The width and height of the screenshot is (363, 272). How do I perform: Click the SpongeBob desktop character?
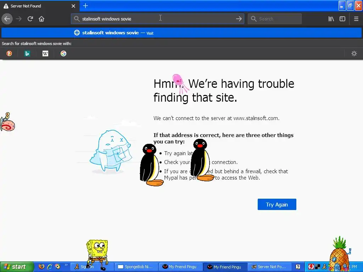click(x=97, y=254)
